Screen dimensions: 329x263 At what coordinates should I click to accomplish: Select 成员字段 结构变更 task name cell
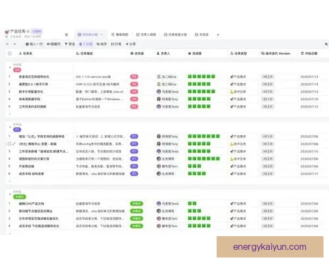31,174
